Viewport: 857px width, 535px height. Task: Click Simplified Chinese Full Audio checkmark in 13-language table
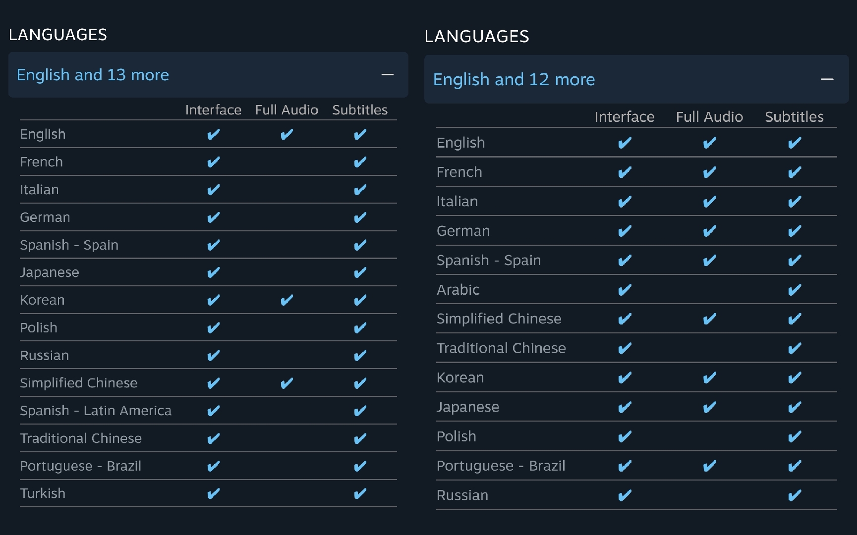click(286, 383)
